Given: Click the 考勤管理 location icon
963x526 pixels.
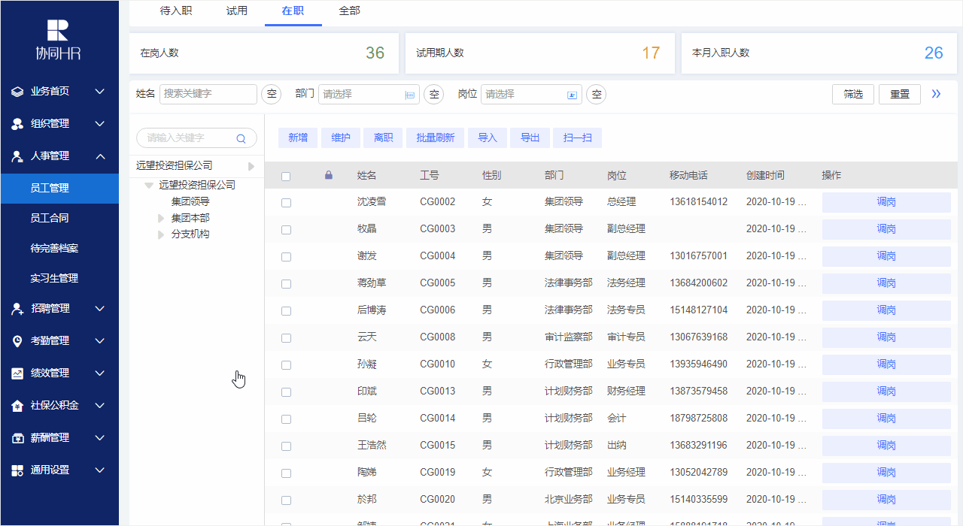Looking at the screenshot, I should (x=17, y=341).
